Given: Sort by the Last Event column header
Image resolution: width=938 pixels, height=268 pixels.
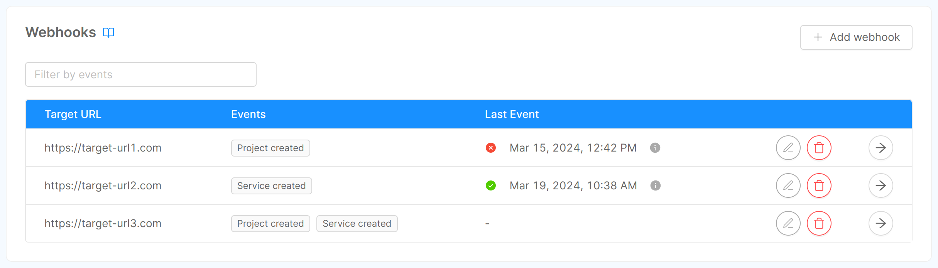Looking at the screenshot, I should pos(511,114).
